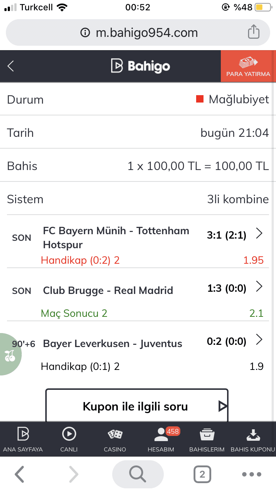Open the browser three-dot menu
The image size is (276, 492).
click(252, 474)
